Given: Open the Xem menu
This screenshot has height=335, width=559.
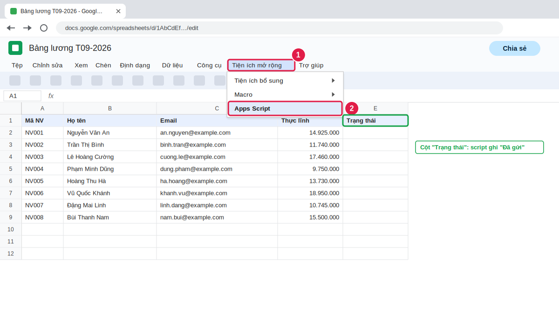Looking at the screenshot, I should [x=81, y=65].
